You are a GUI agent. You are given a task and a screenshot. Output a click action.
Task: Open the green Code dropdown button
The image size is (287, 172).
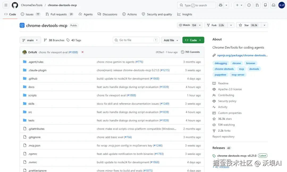pos(193,40)
